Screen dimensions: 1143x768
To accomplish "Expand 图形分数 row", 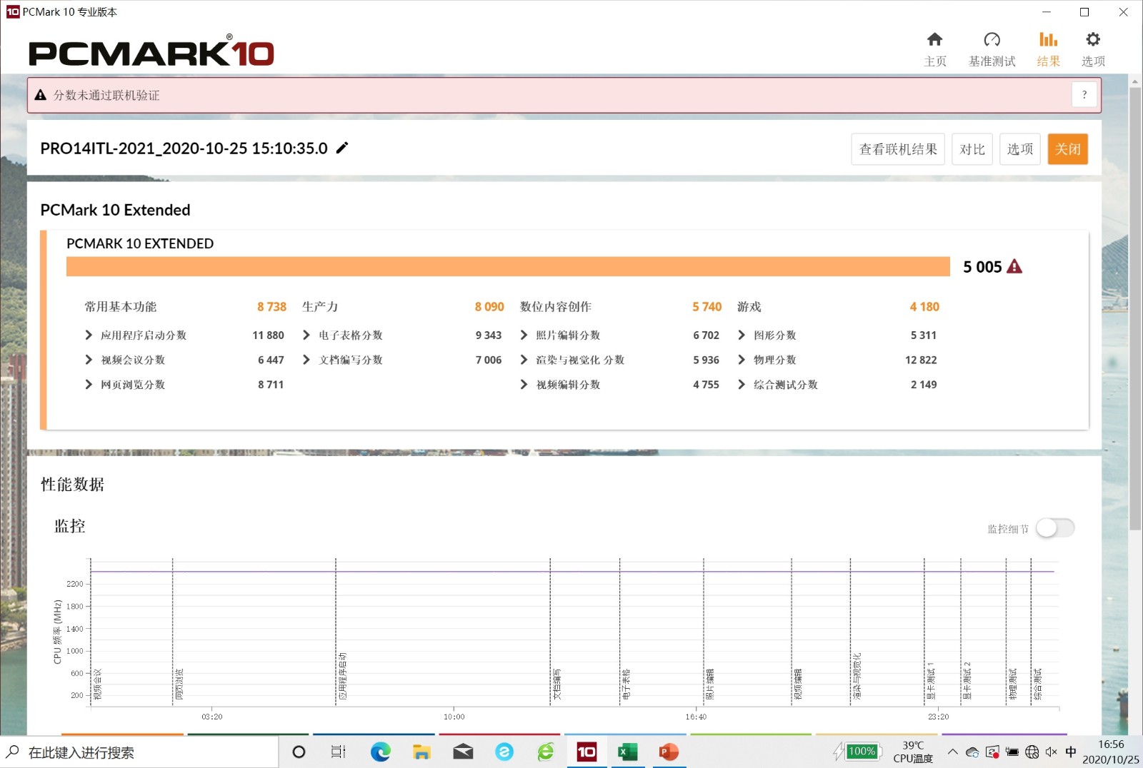I will click(741, 335).
